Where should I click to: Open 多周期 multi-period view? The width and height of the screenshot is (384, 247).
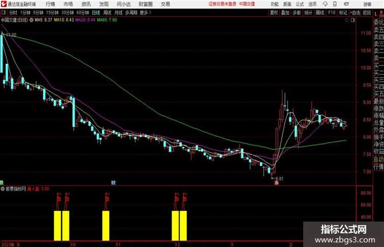pyautogui.click(x=131, y=13)
